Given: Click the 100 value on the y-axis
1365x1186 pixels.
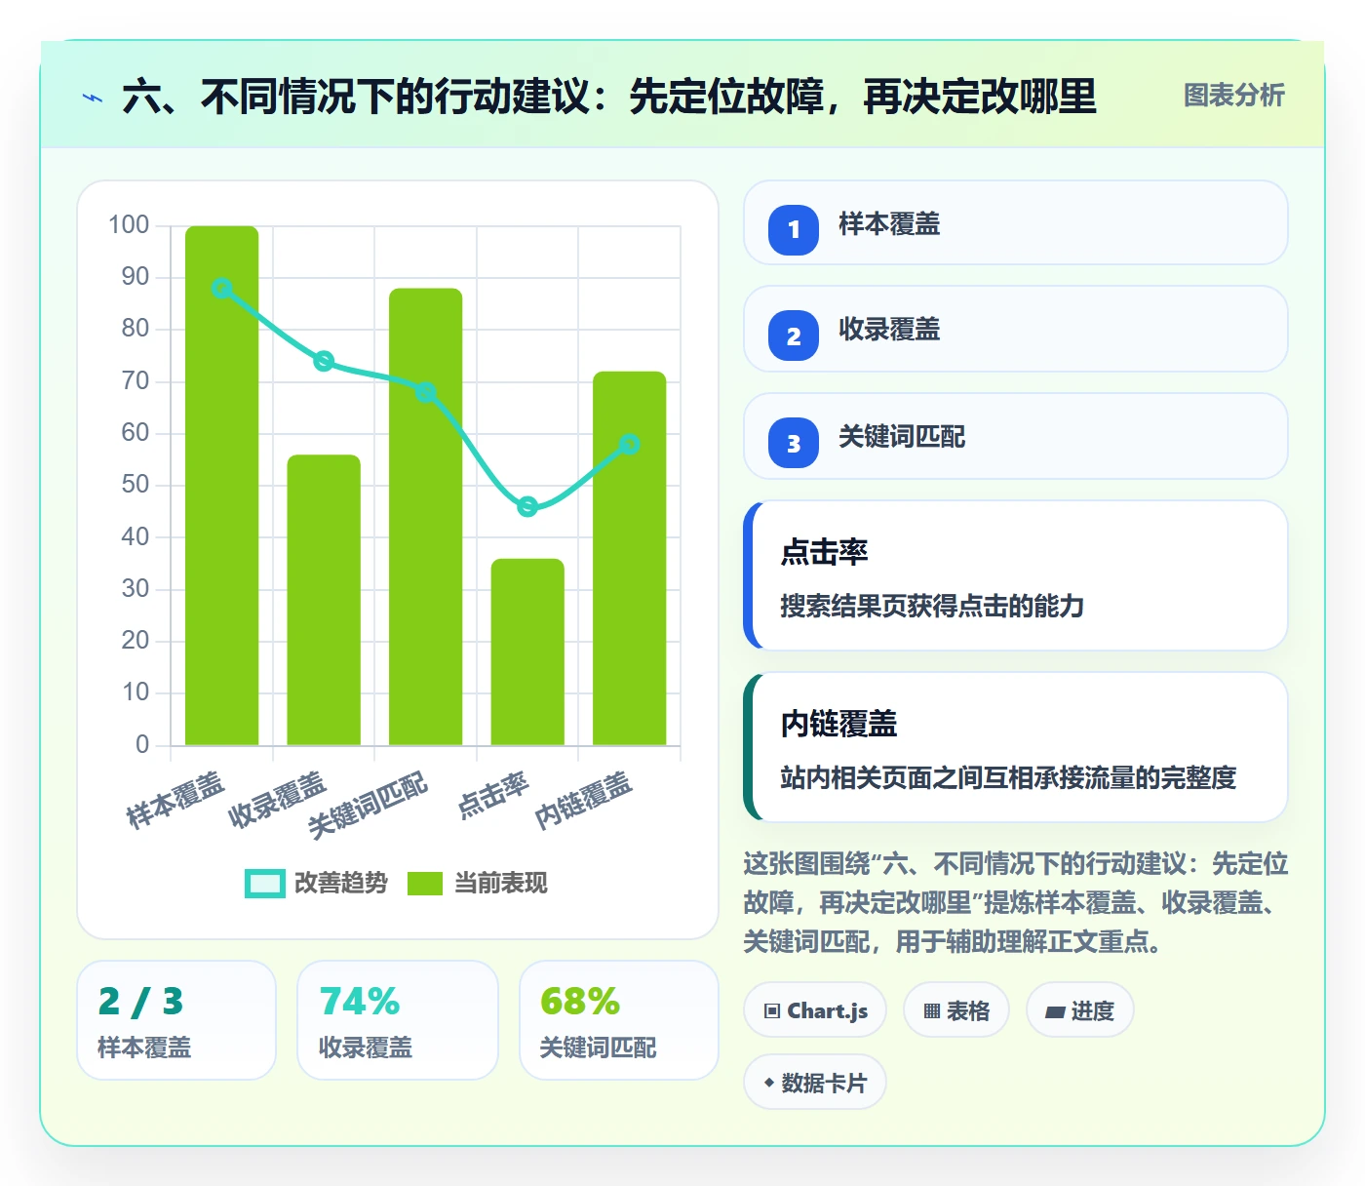Looking at the screenshot, I should pos(129,225).
